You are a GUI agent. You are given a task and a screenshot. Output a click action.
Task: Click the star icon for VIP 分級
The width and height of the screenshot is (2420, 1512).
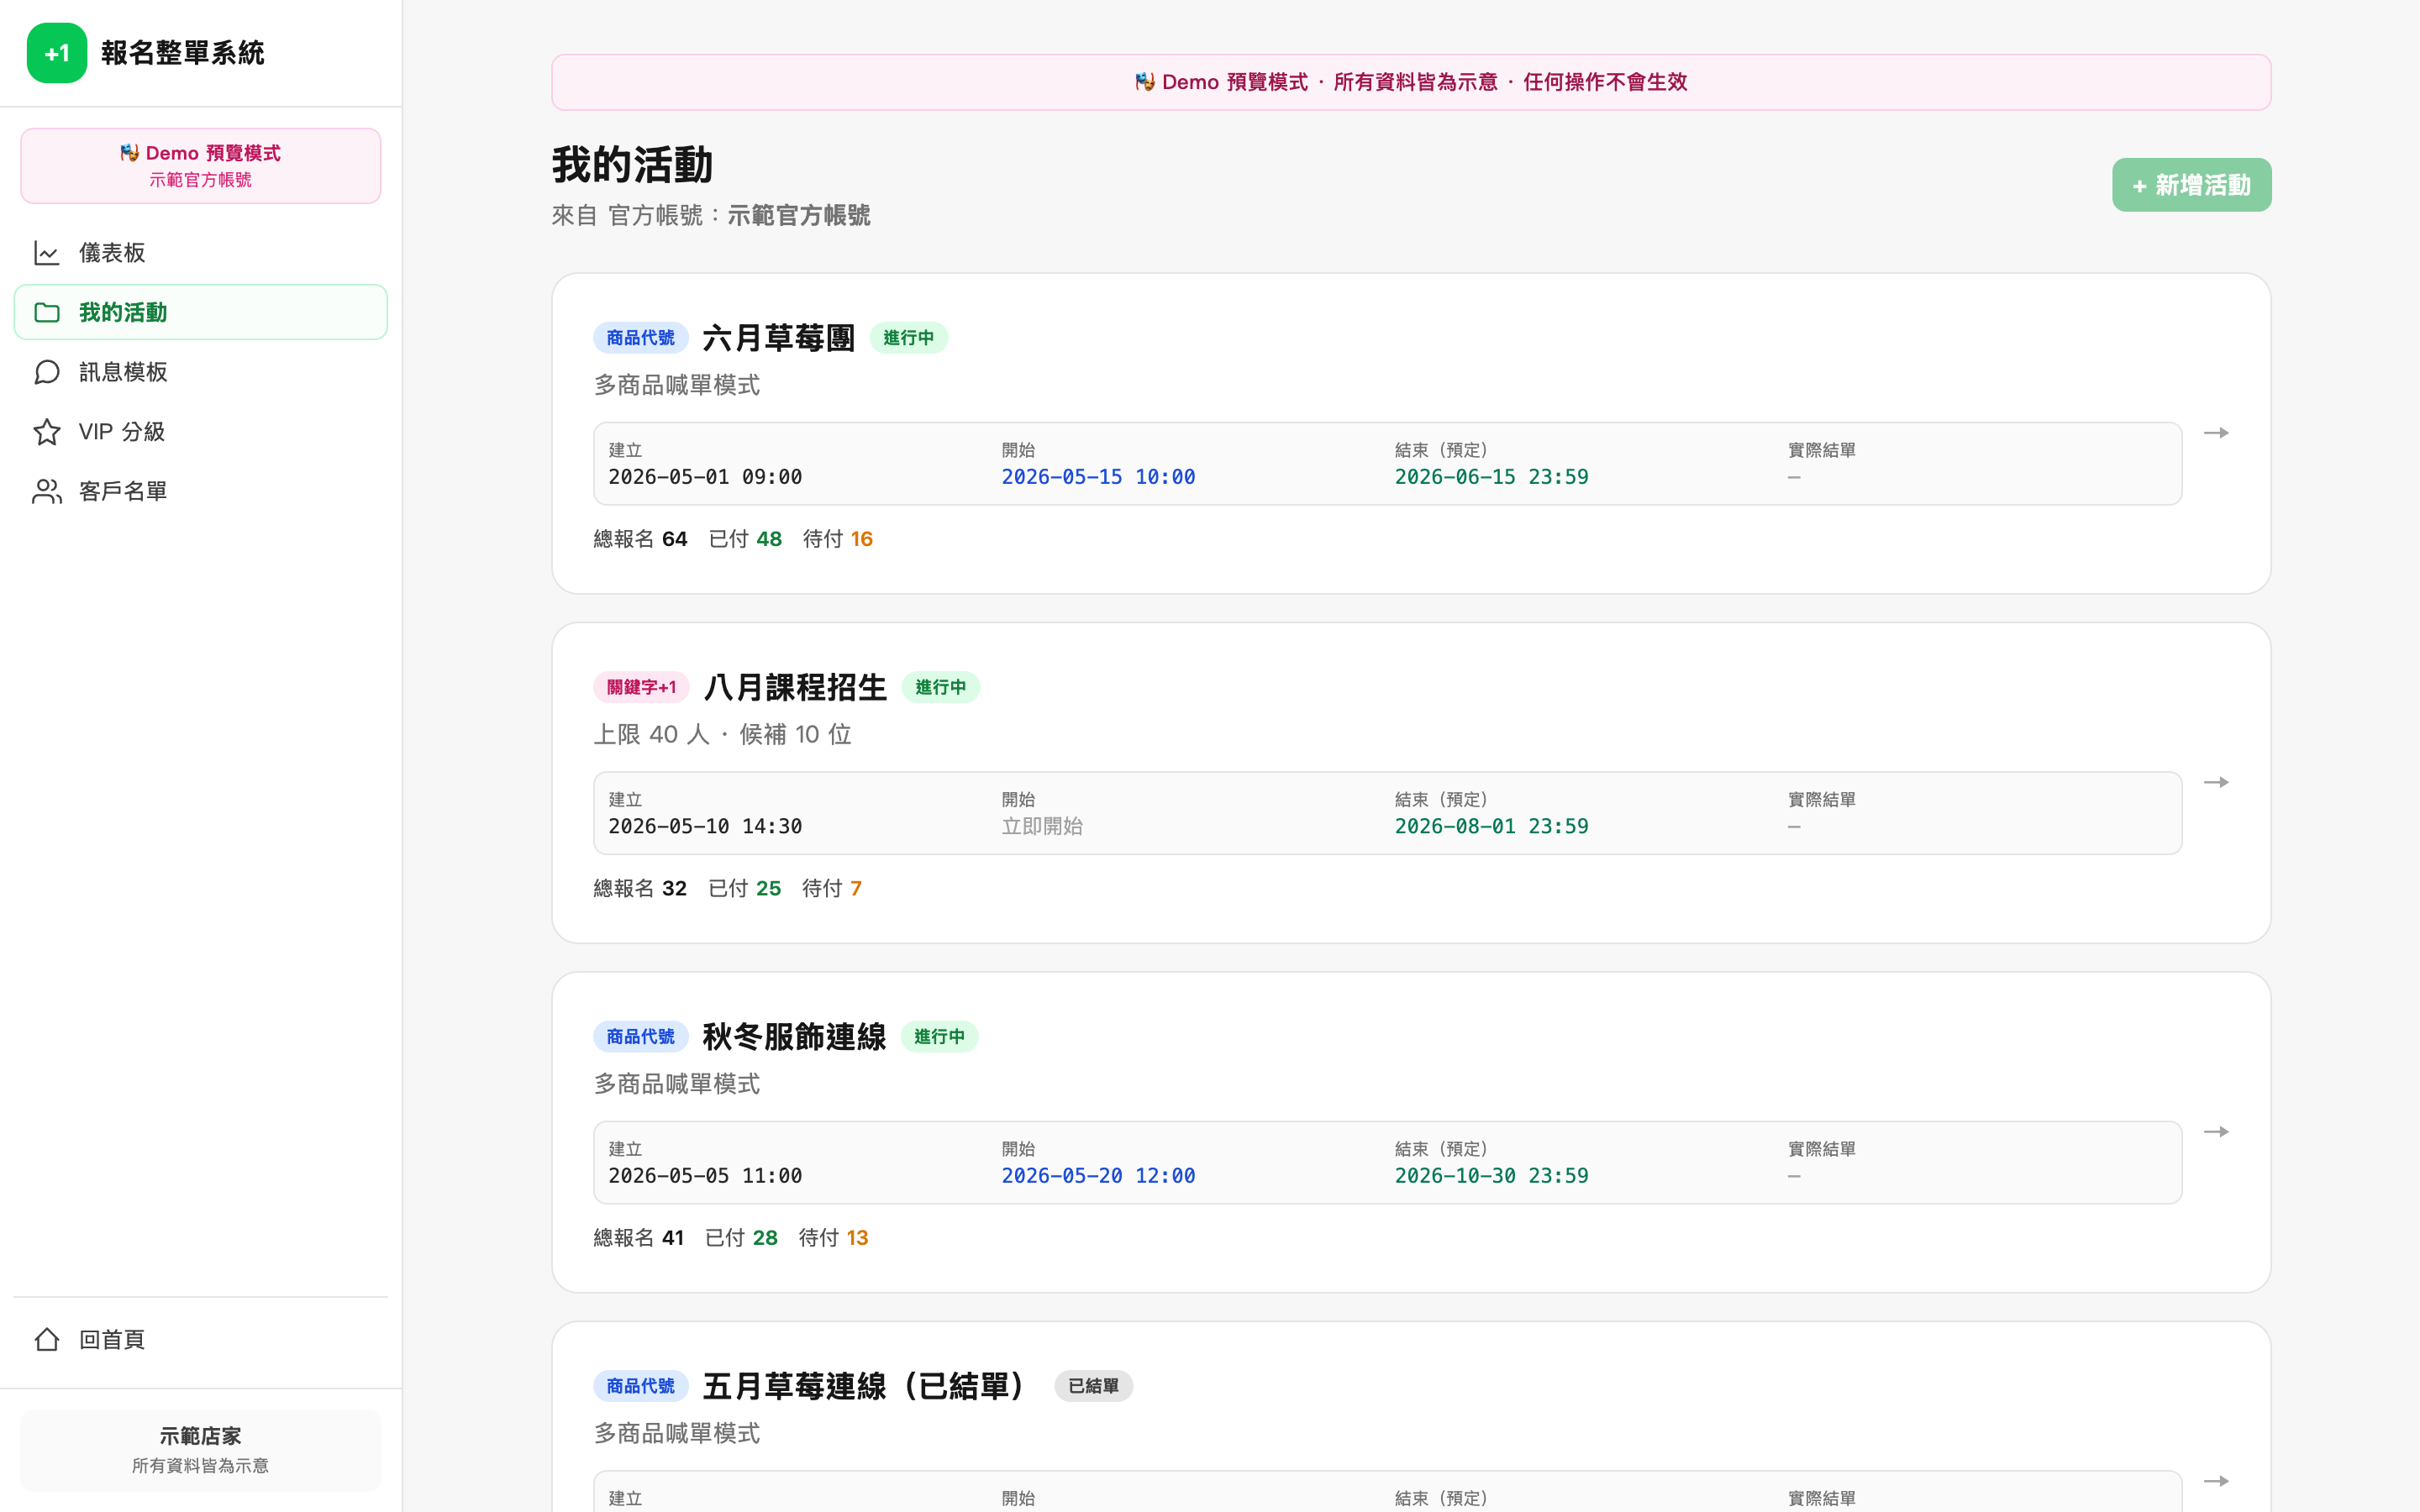(x=47, y=432)
